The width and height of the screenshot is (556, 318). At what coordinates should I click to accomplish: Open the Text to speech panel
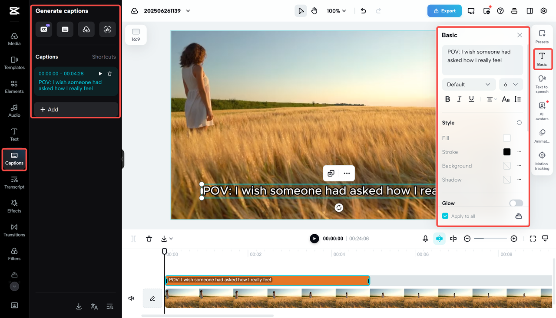[x=542, y=82]
